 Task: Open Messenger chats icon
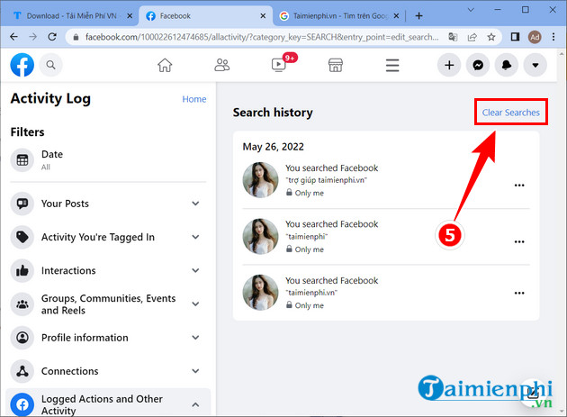478,65
